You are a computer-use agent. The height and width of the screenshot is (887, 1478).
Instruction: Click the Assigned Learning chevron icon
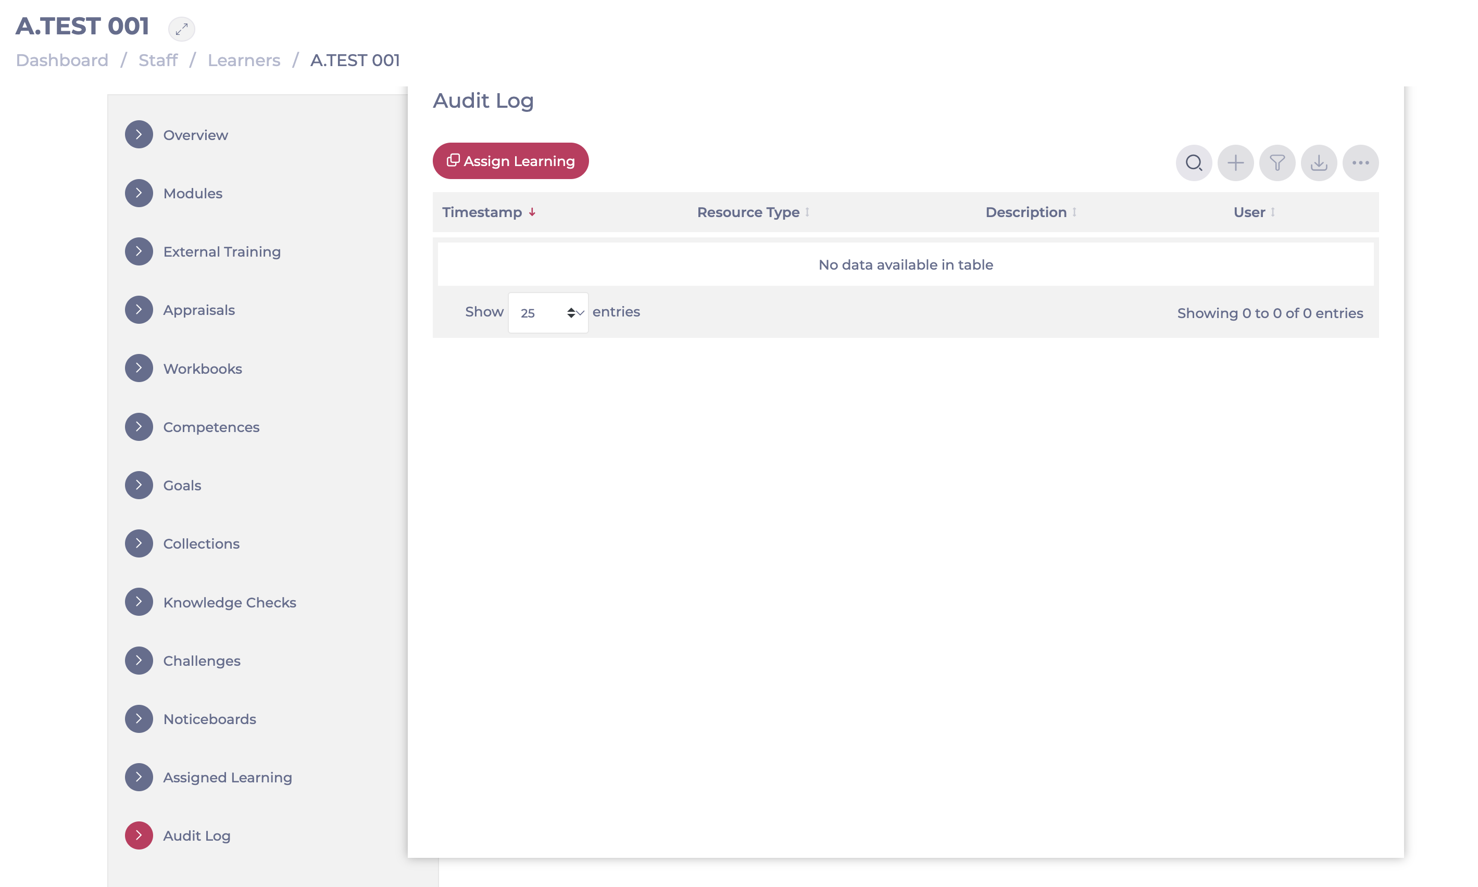click(x=139, y=777)
